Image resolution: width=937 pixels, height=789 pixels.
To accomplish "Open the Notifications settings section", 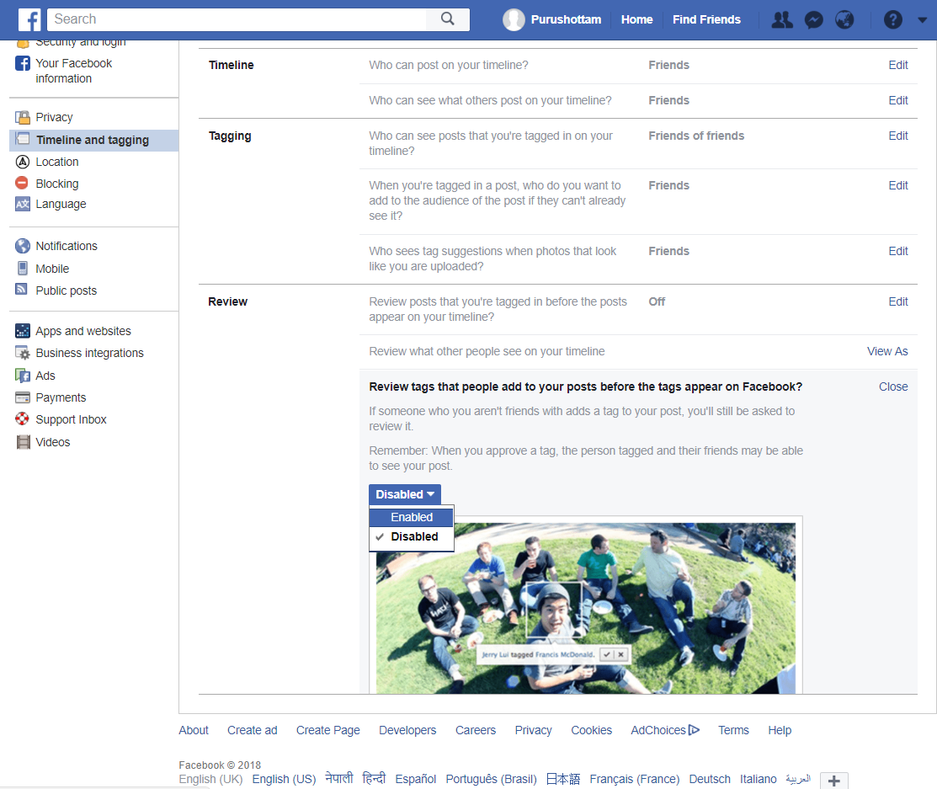I will [64, 246].
